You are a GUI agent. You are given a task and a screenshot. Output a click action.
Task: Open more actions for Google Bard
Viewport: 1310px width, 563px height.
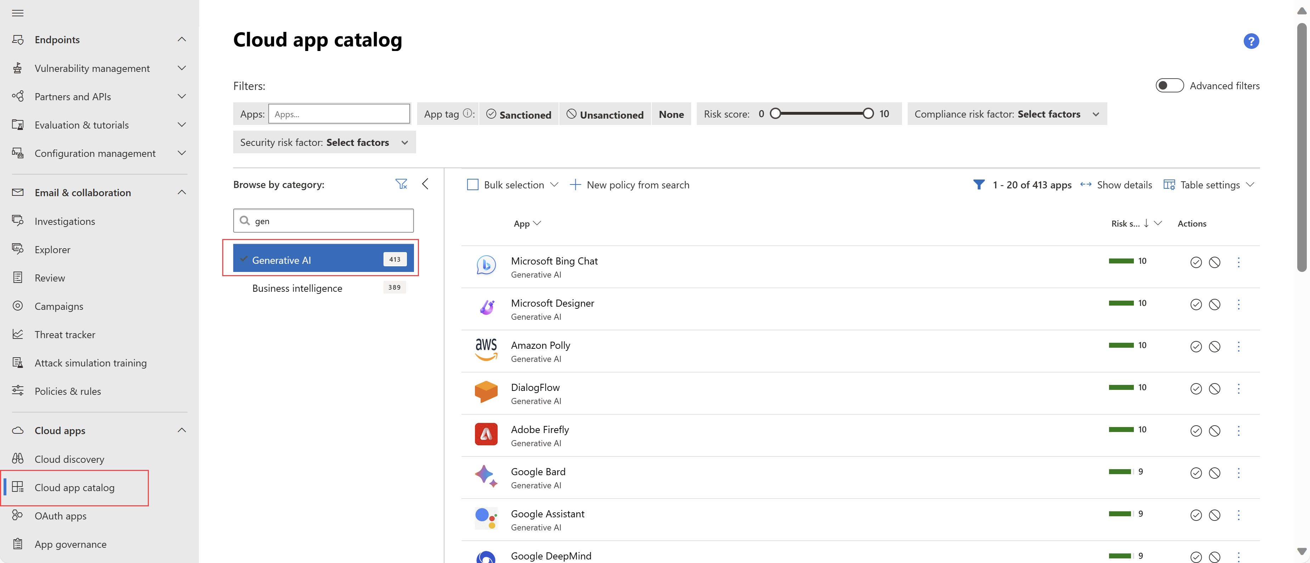point(1239,473)
